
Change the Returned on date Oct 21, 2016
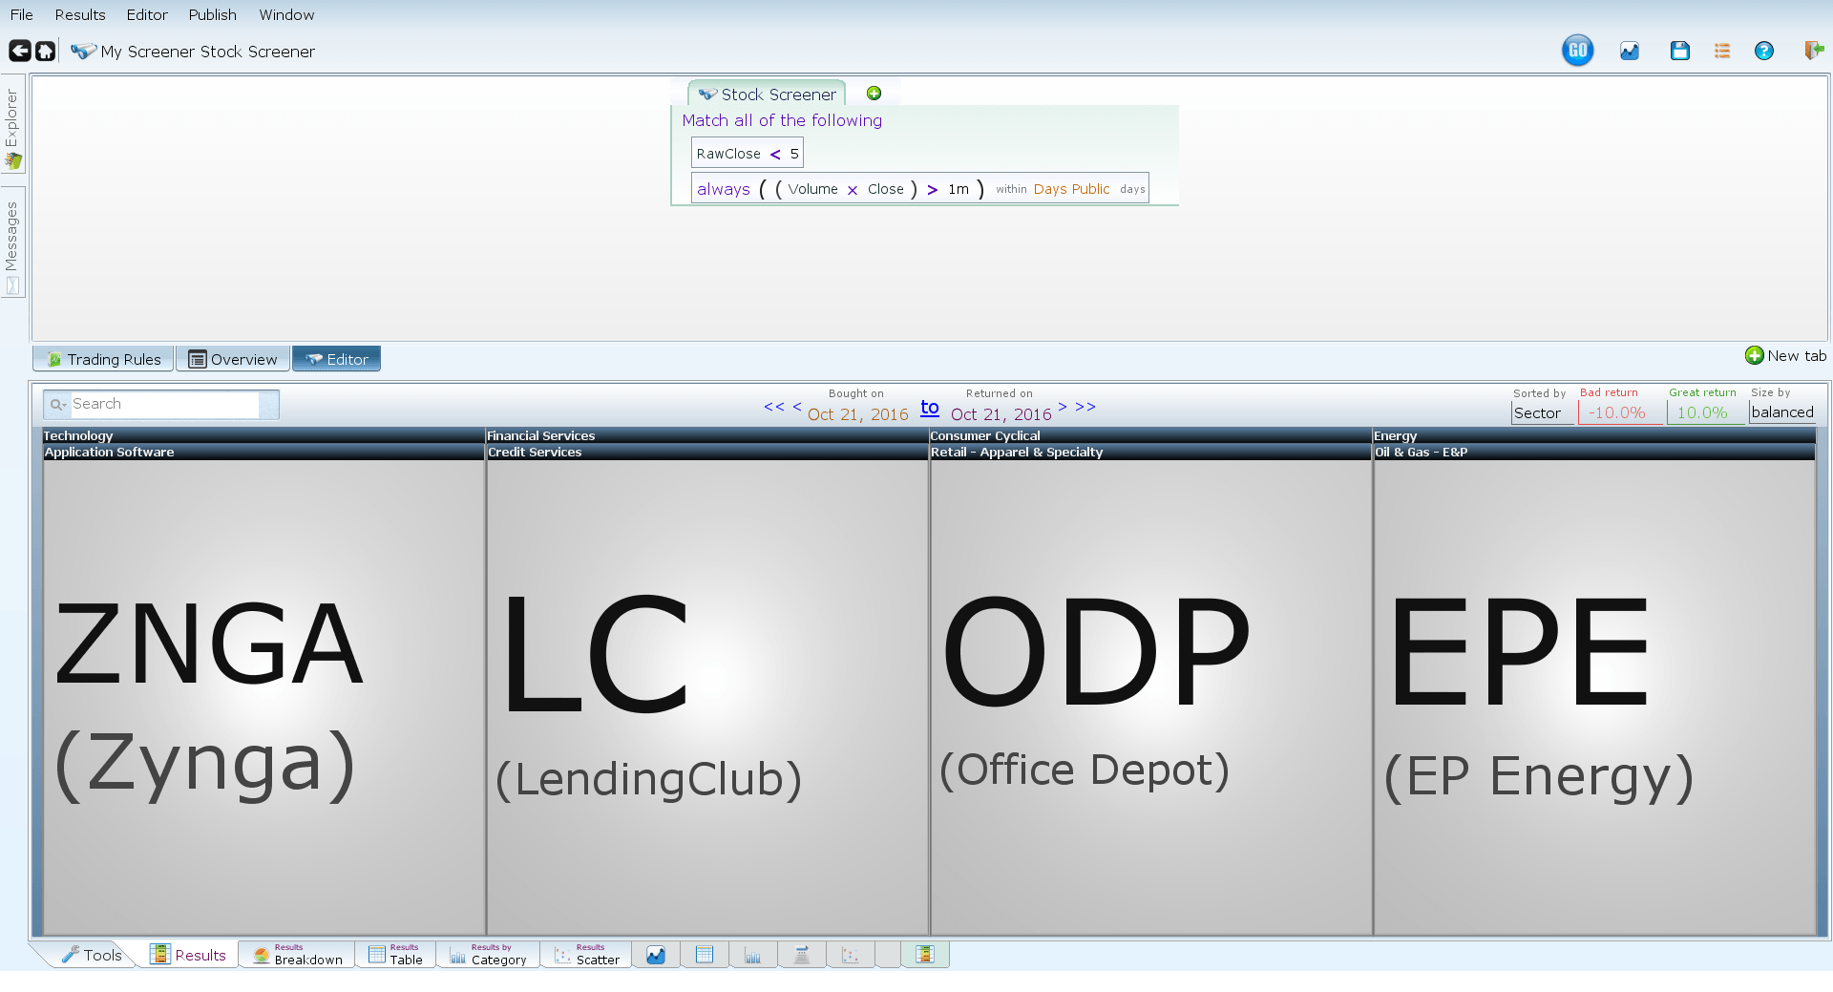1001,414
